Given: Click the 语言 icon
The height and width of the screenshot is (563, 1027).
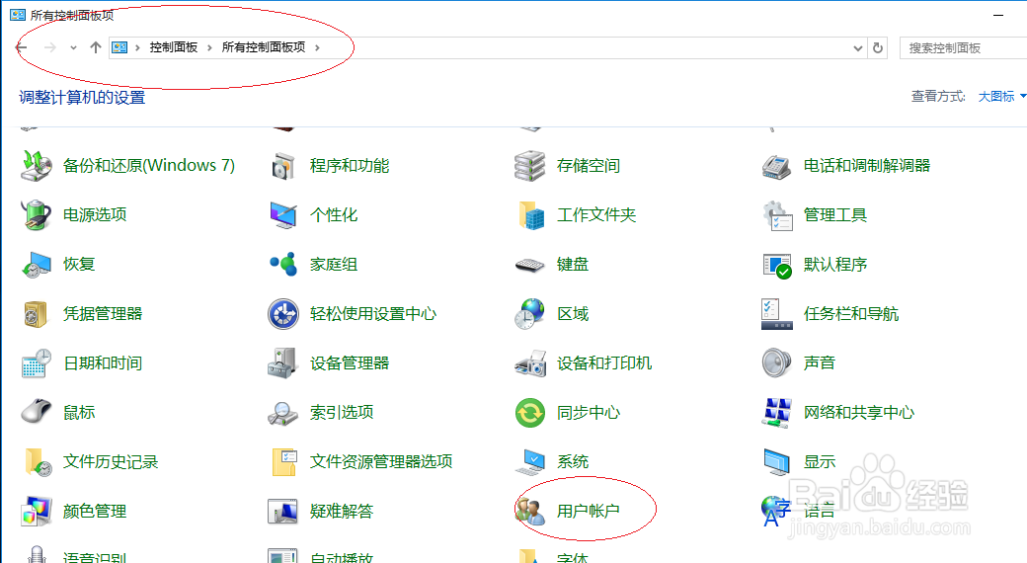Looking at the screenshot, I should [x=777, y=511].
